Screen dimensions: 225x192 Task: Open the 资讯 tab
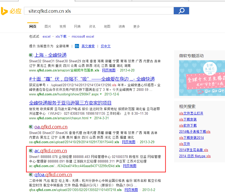(x=92, y=26)
